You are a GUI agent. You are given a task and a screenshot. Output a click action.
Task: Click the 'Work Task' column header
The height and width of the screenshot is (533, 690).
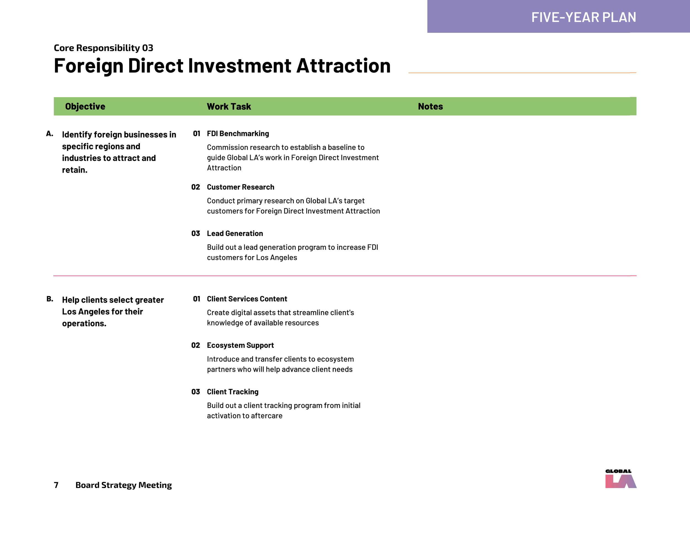point(229,106)
